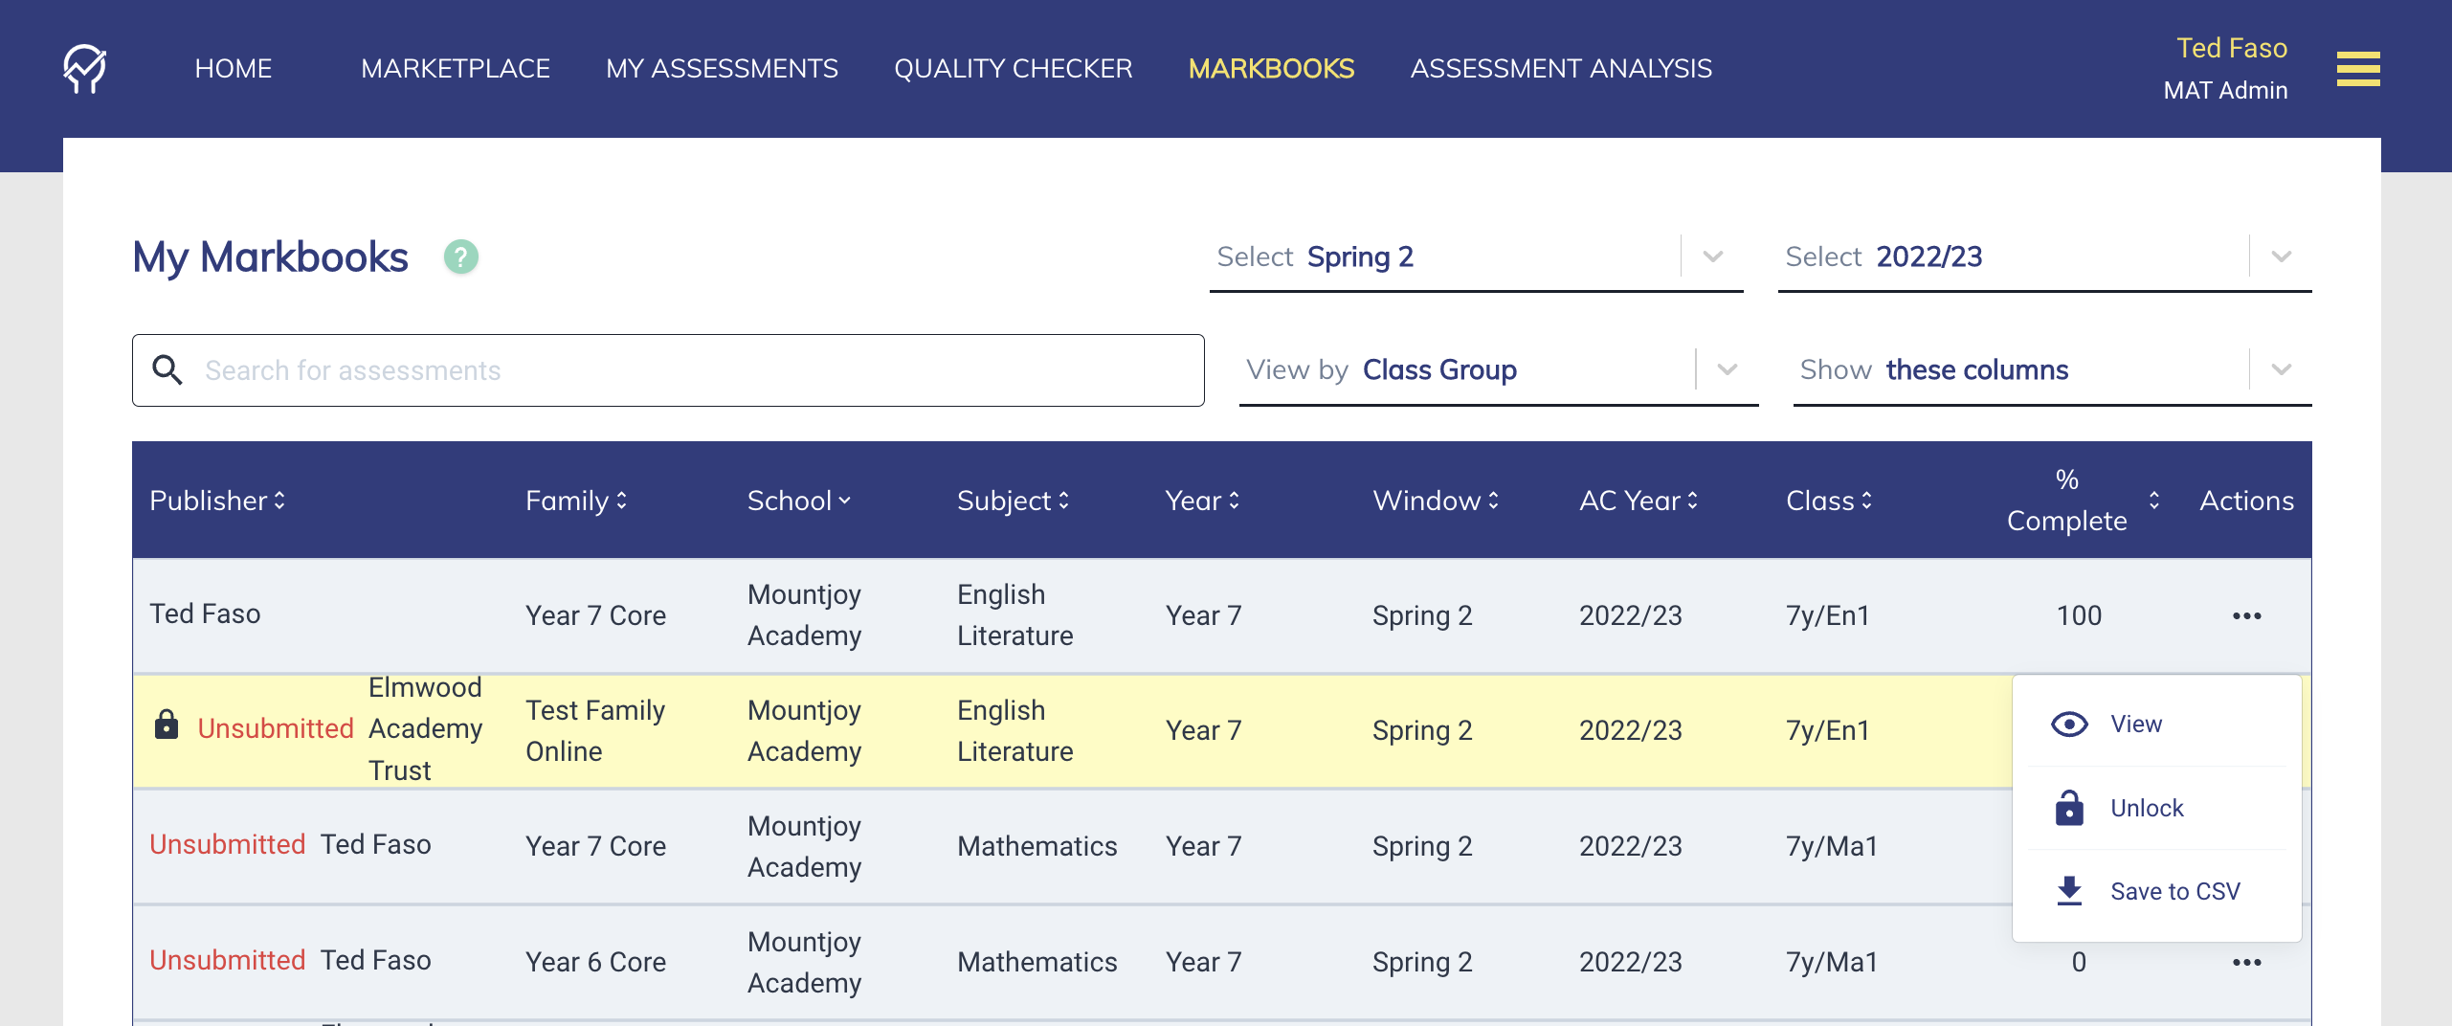Click the Subject column header
The width and height of the screenshot is (2452, 1026).
(x=1004, y=501)
